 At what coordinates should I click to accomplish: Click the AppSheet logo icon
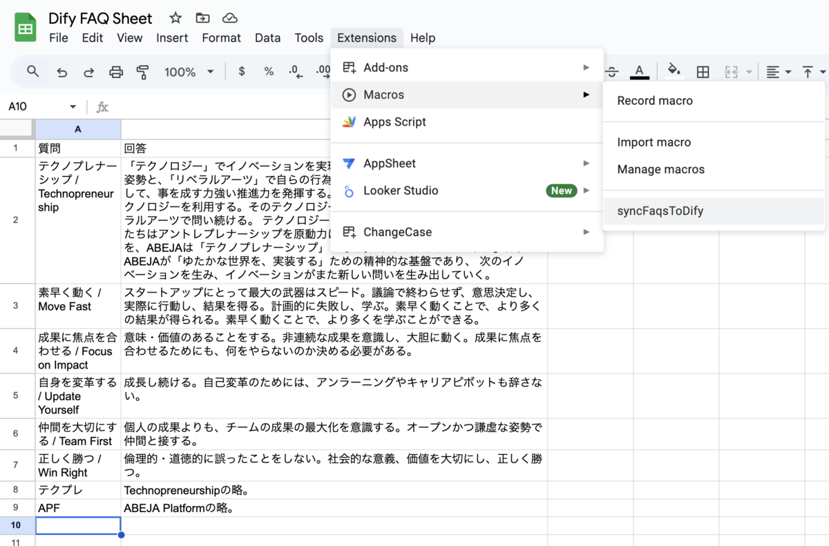click(350, 164)
